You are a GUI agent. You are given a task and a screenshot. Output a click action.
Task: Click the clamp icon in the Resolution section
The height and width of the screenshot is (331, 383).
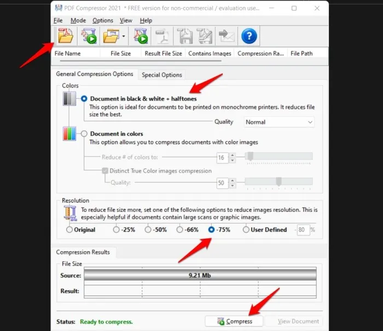pyautogui.click(x=71, y=213)
